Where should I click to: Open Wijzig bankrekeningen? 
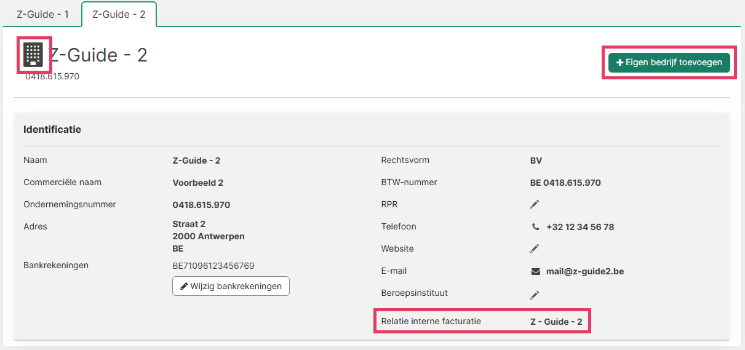(x=231, y=286)
